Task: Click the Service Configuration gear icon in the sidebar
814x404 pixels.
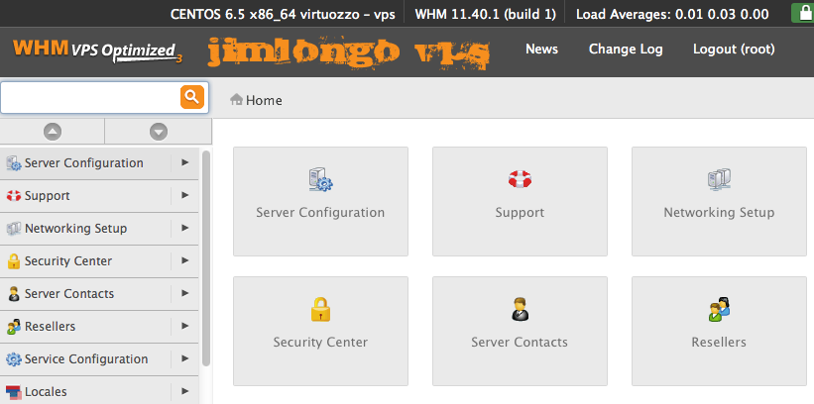Action: coord(14,359)
